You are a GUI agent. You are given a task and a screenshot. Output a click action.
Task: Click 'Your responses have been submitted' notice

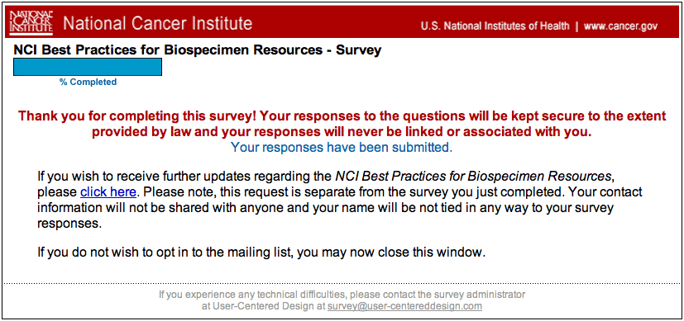click(342, 148)
